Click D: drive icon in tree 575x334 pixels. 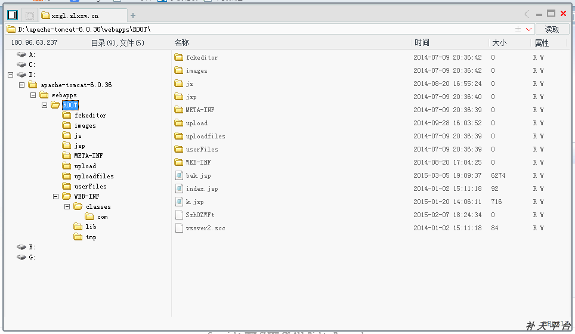pos(21,75)
